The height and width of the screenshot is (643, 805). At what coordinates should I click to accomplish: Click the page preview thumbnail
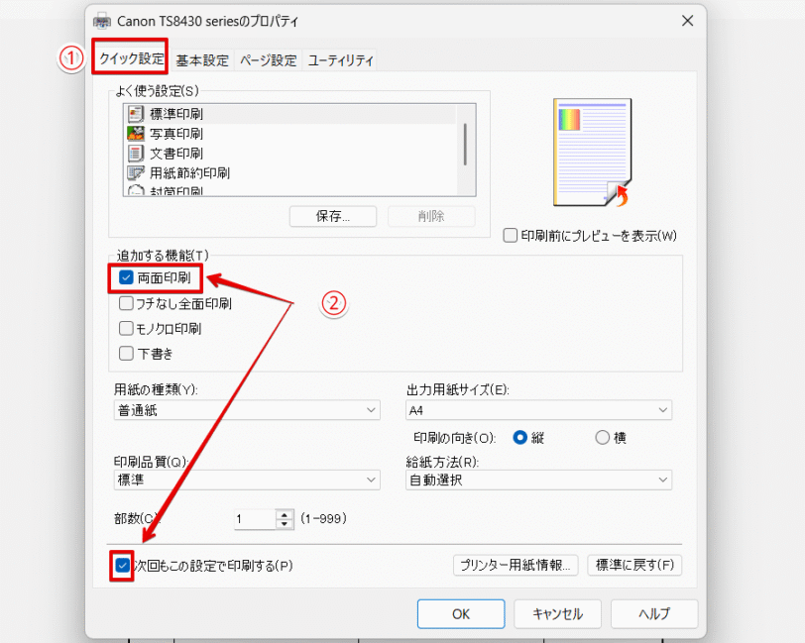[593, 153]
